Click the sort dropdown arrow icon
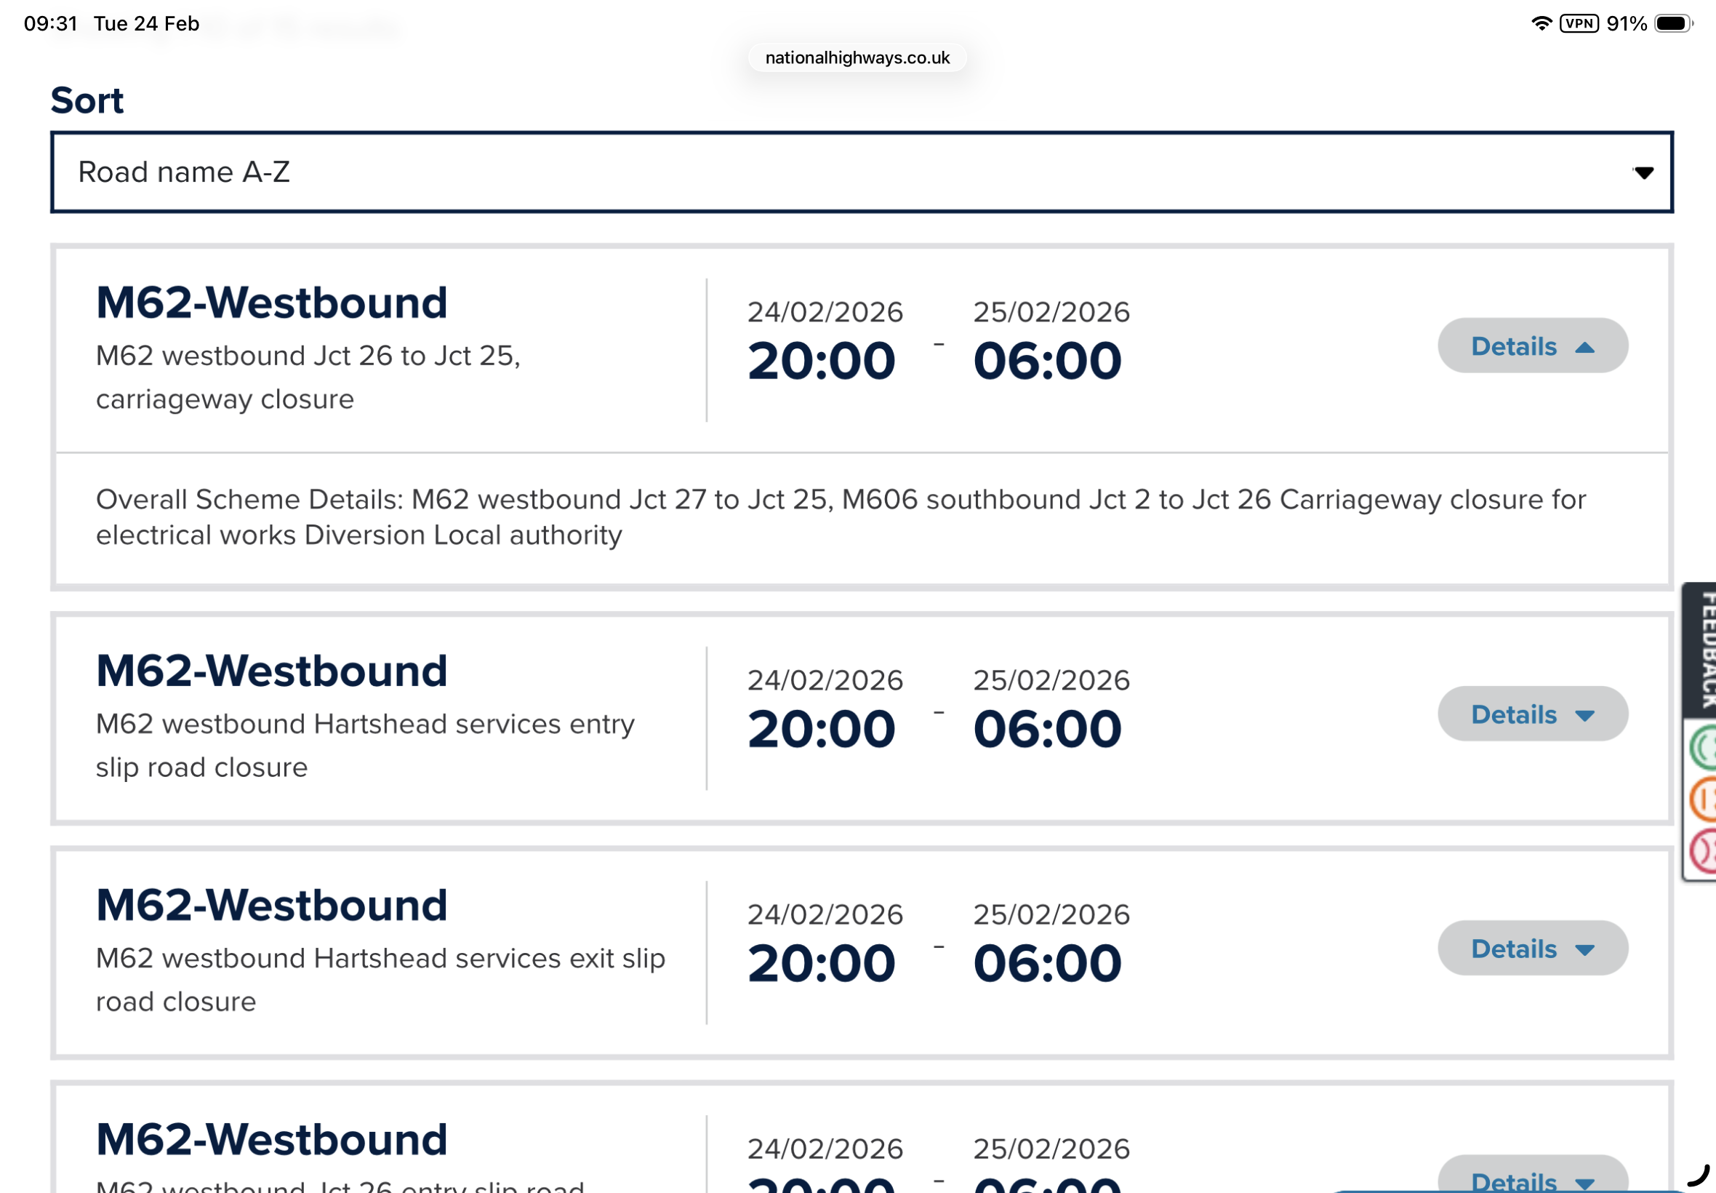Screen dimensions: 1716x1193 point(1643,172)
